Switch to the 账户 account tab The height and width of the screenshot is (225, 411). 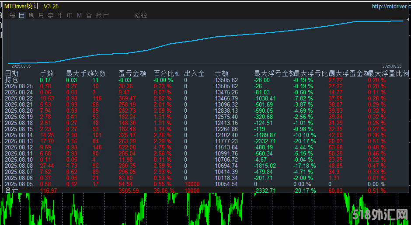pos(102,15)
